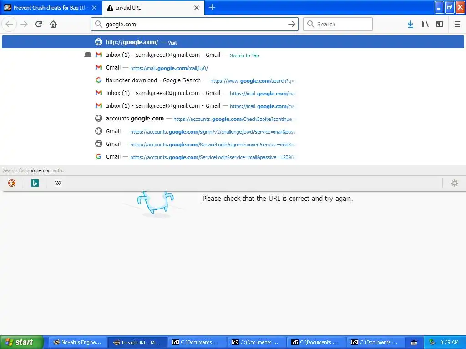Click the clock showing 8:29 AM
Image resolution: width=466 pixels, height=349 pixels.
449,342
